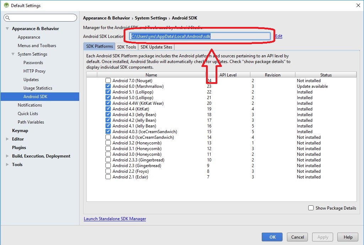Select Menus and Toolbars tree item
The width and height of the screenshot is (364, 245).
point(37,46)
